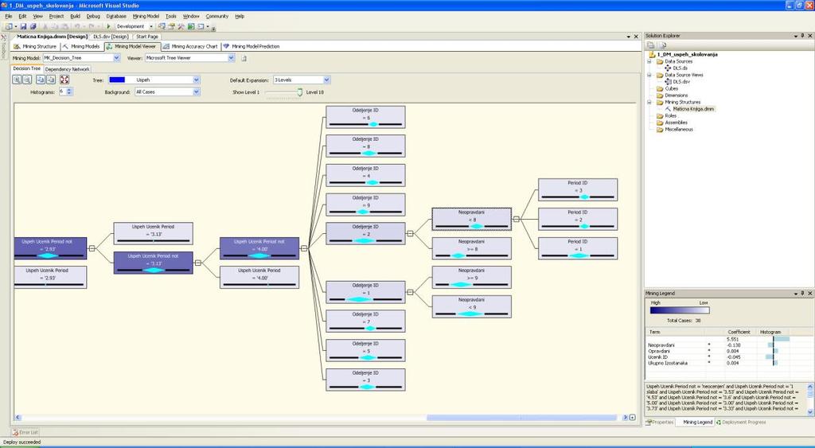Click the Maticna Knjiga.dmm pickaxe icon
Viewport: 815px width, 448px height.
point(668,109)
